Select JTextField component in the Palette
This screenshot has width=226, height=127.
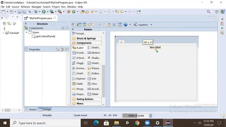point(94,48)
